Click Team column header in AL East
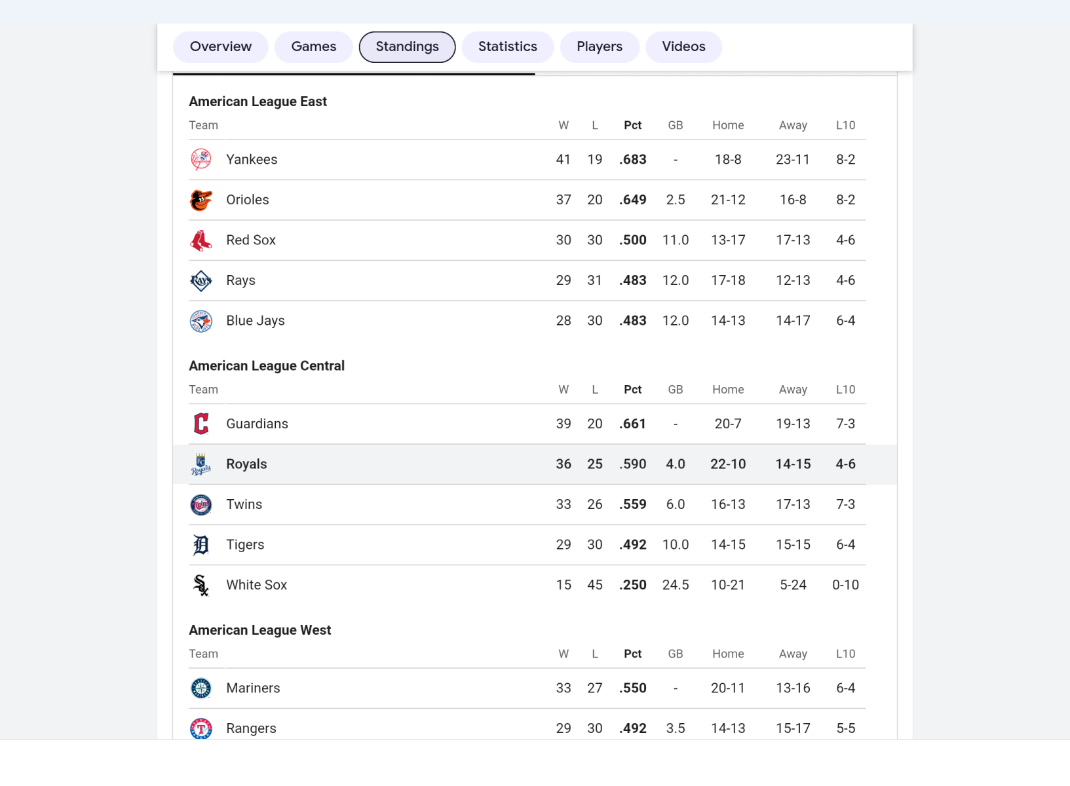Image resolution: width=1070 pixels, height=786 pixels. coord(203,125)
